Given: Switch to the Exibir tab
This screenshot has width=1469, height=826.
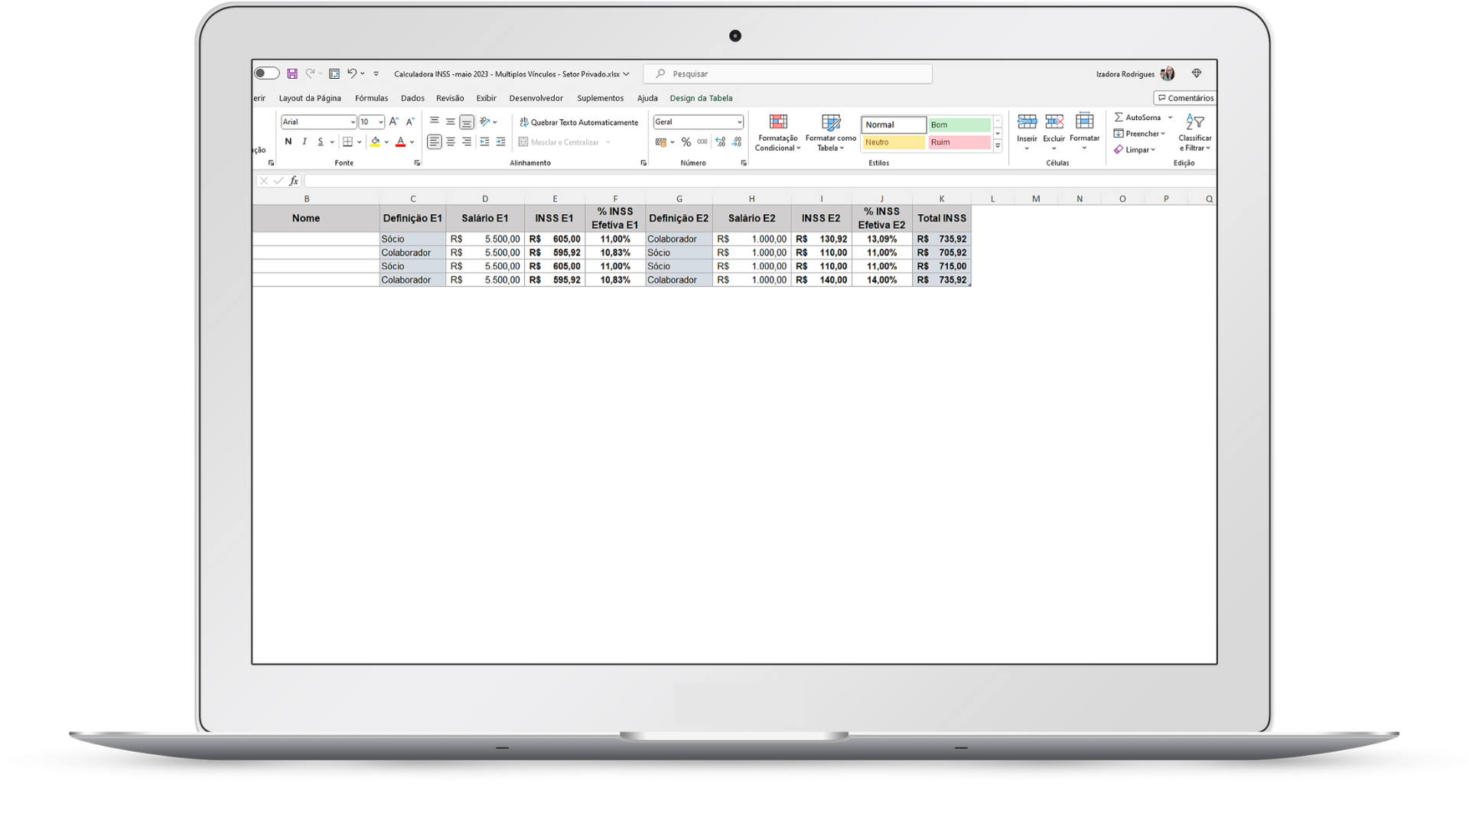Looking at the screenshot, I should (486, 98).
